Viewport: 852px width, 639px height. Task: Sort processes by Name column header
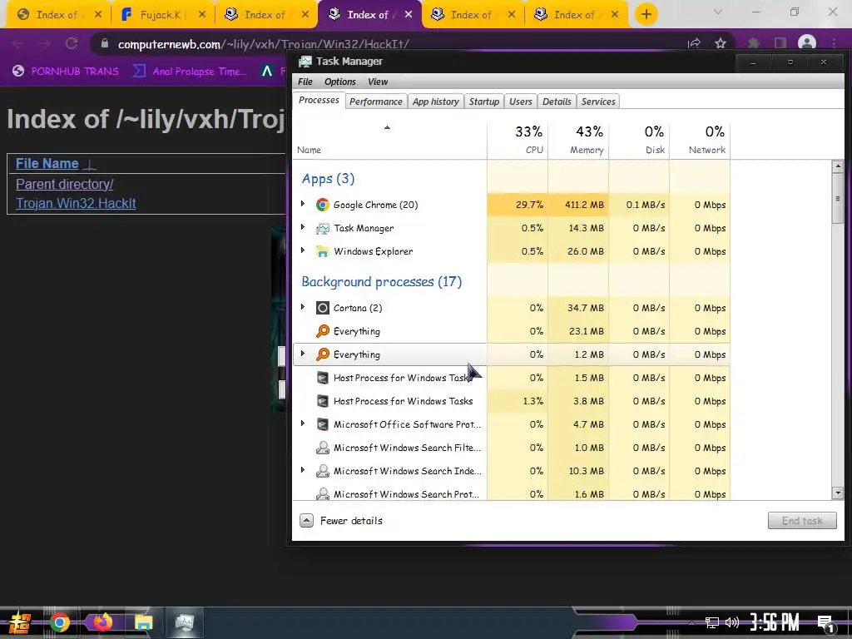click(x=389, y=140)
